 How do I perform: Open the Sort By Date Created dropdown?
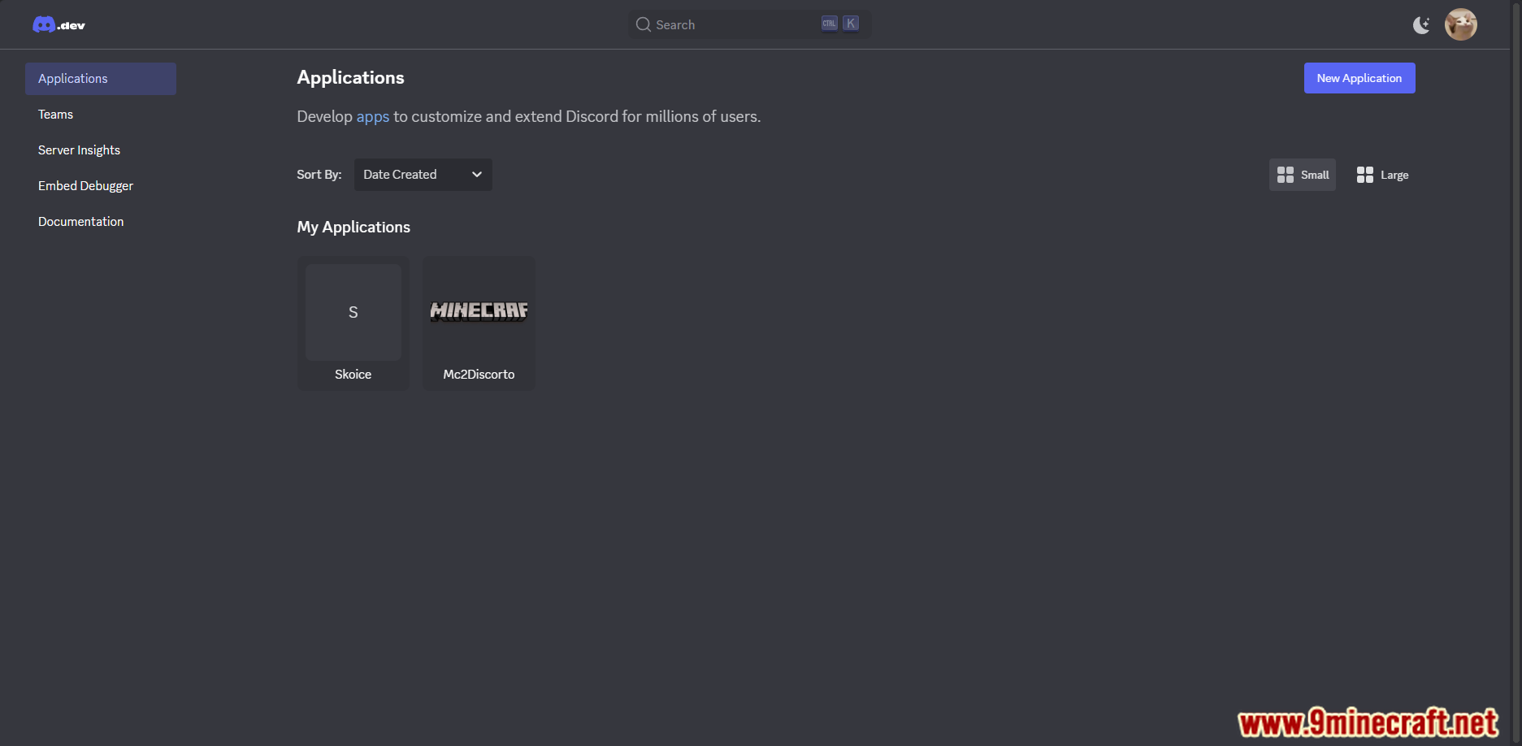coord(423,175)
